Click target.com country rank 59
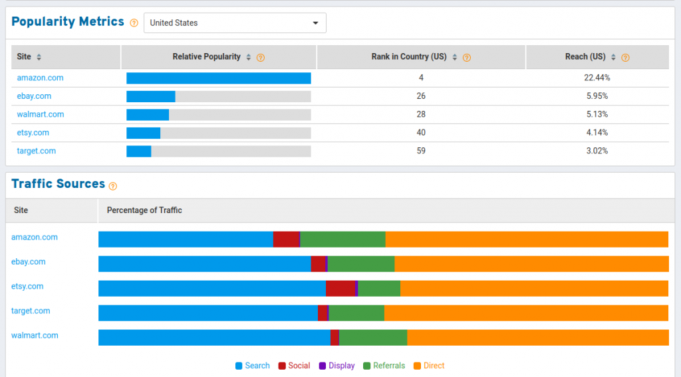This screenshot has width=681, height=377. point(421,151)
